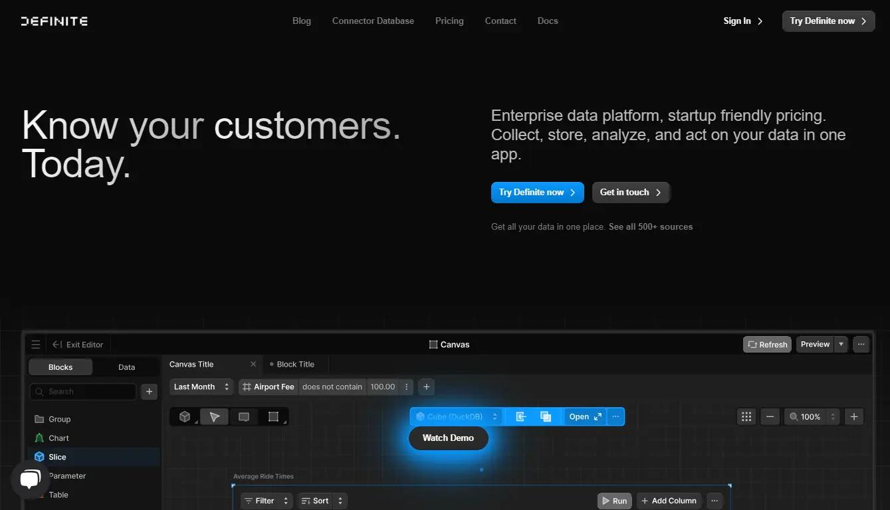This screenshot has height=510, width=890.
Task: Open the Sort dropdown
Action: pyautogui.click(x=322, y=501)
